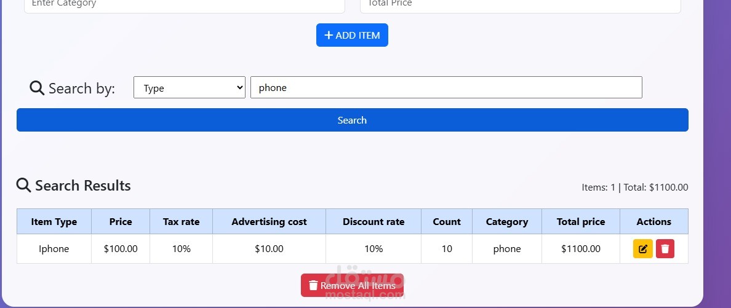731x308 pixels.
Task: Click the Remove All Items button
Action: [x=352, y=285]
